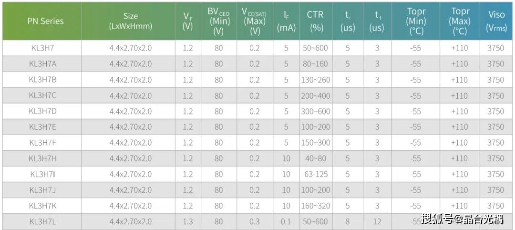The width and height of the screenshot is (515, 230).
Task: Select the KL3H7A part number
Action: coord(43,64)
